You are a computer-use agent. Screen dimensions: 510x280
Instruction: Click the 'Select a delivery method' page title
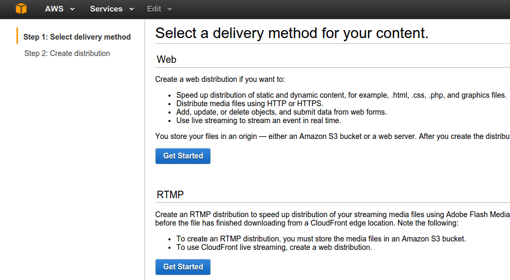click(x=291, y=33)
